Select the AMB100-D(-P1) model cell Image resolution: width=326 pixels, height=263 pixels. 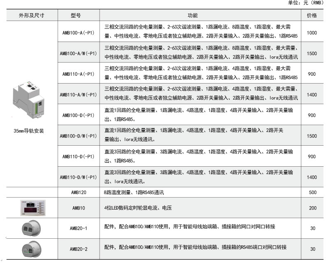click(x=78, y=115)
